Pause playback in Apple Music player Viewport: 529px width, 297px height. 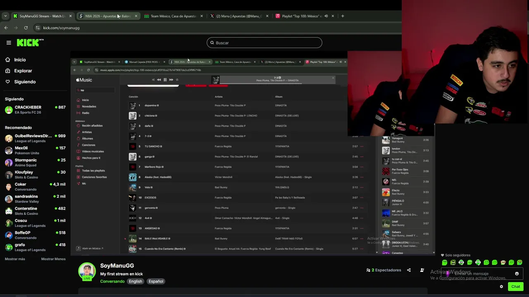click(165, 80)
